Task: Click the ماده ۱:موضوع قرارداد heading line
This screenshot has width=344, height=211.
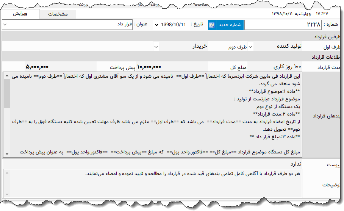Action: pyautogui.click(x=274, y=91)
